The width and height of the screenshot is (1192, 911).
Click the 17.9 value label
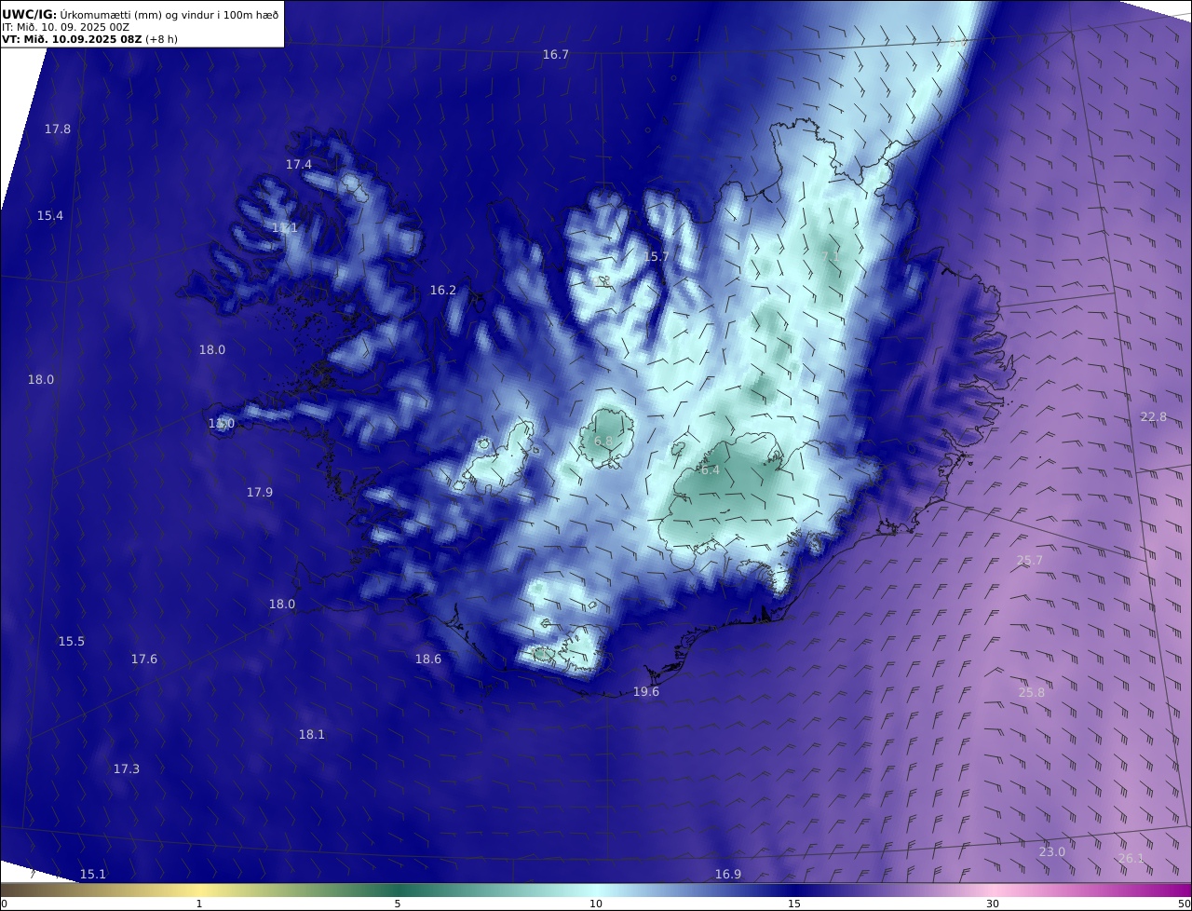click(x=260, y=493)
